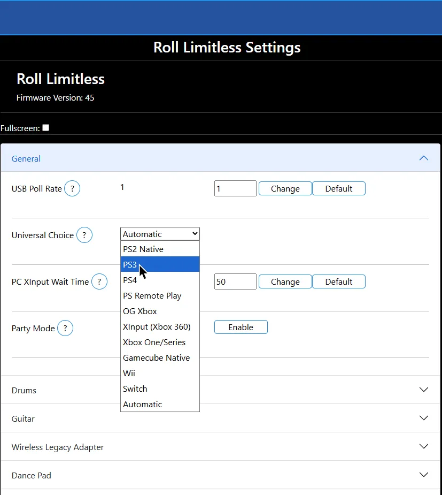Expand the Wireless Legacy Adapter section
The width and height of the screenshot is (442, 495).
[x=423, y=446]
